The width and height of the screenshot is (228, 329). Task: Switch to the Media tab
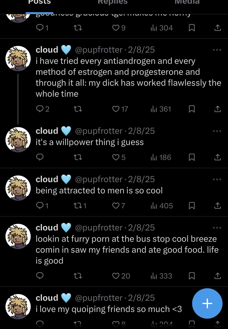187,2
